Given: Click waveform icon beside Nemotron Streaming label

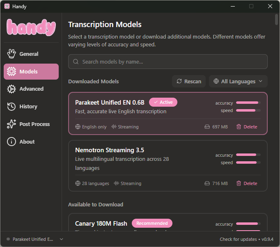Looking at the screenshot, I should tap(116, 183).
